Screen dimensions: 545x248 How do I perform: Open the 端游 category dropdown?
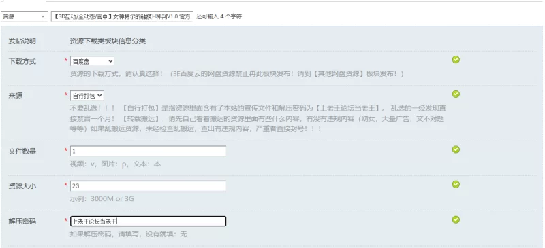[x=25, y=16]
